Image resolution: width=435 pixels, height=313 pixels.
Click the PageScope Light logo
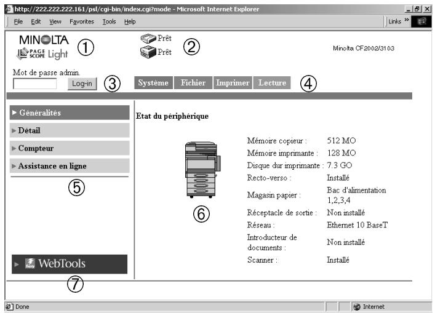tap(42, 53)
